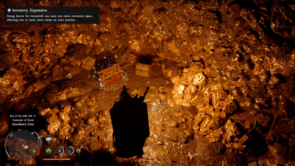Click the Inventory Expansion tip title
This screenshot has width=295, height=166.
[29, 10]
